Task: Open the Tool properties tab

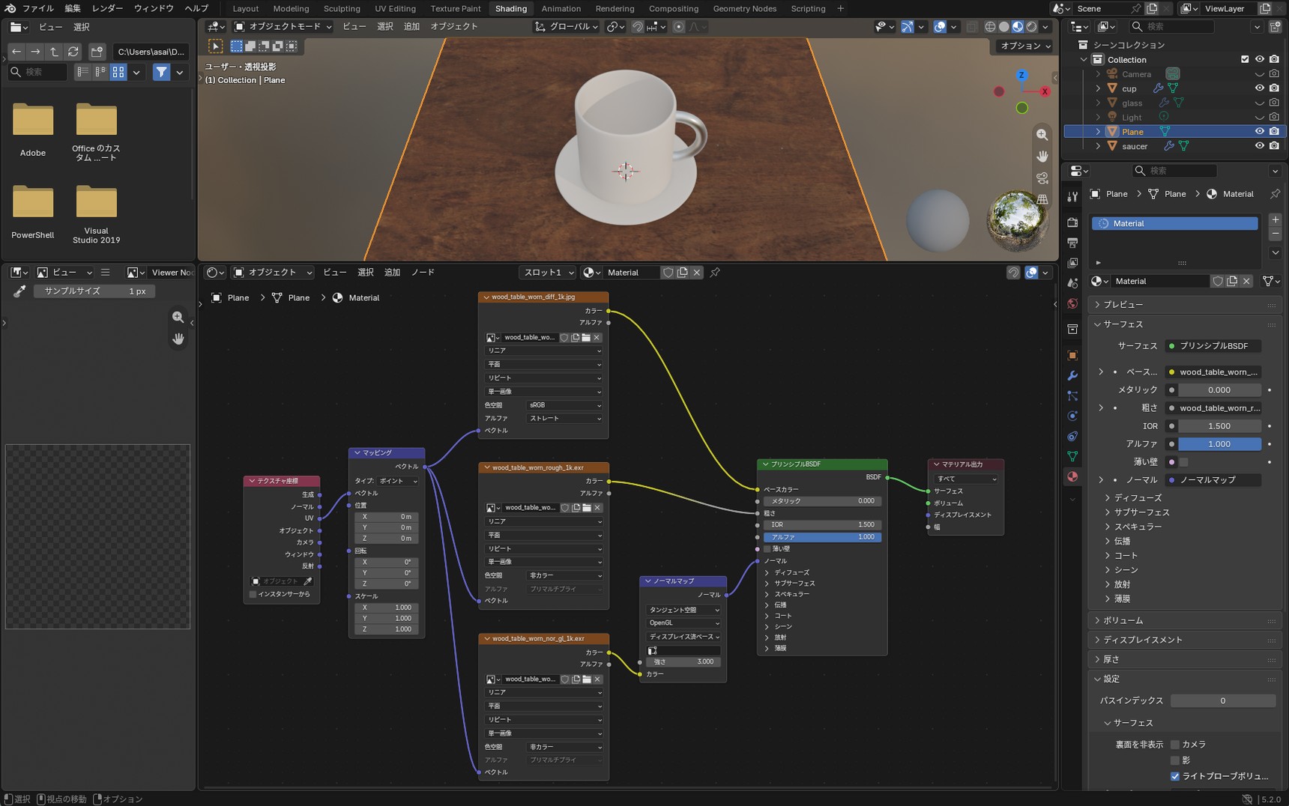Action: click(1072, 196)
